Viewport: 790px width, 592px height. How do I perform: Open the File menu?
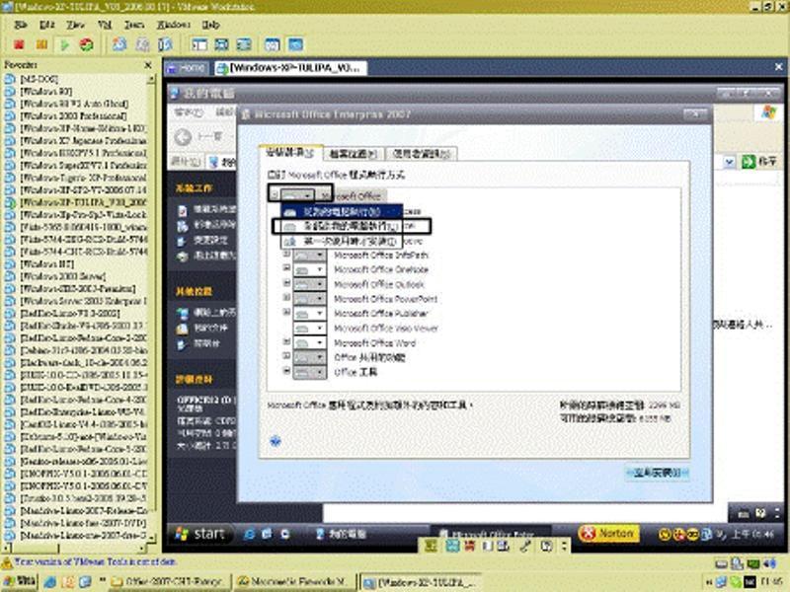pyautogui.click(x=21, y=24)
